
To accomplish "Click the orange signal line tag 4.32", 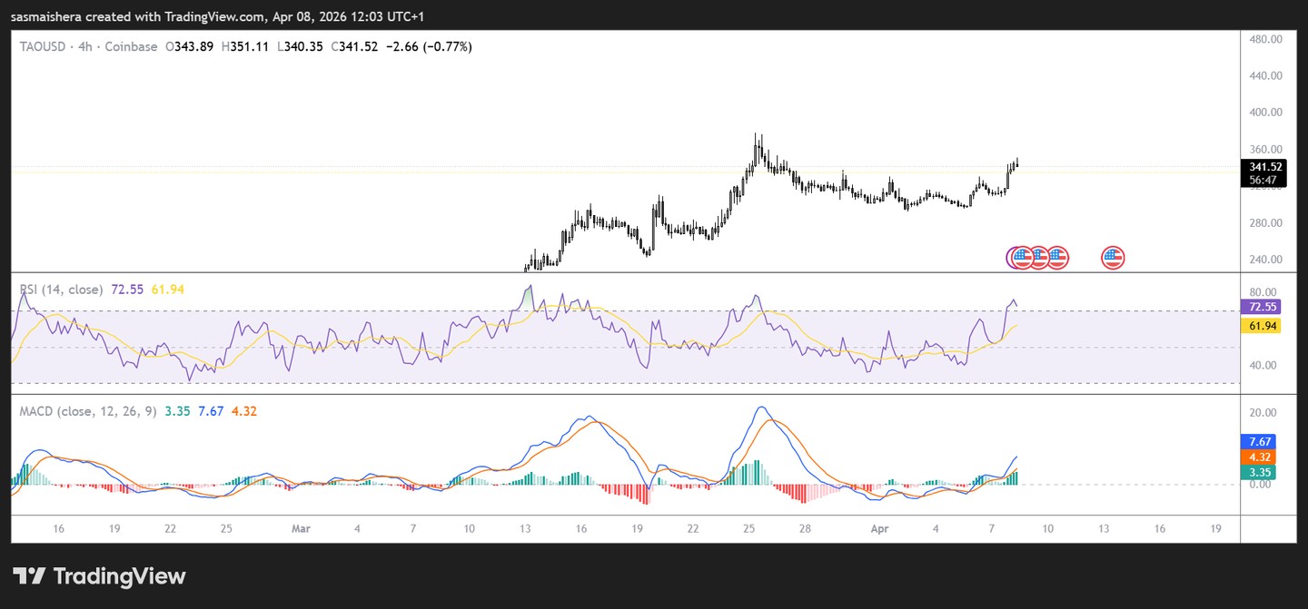I will click(x=1259, y=457).
